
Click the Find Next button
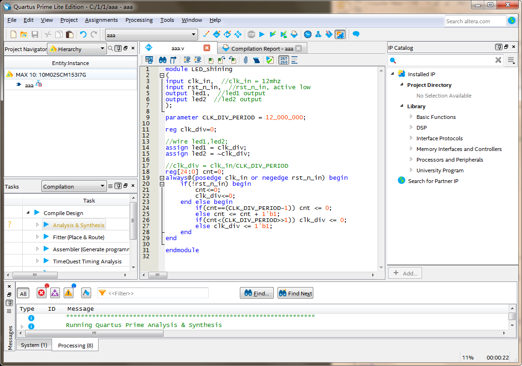(x=295, y=293)
